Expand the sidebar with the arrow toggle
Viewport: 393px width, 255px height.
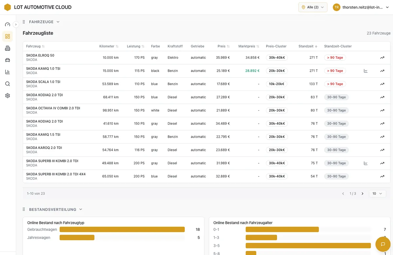click(16, 25)
